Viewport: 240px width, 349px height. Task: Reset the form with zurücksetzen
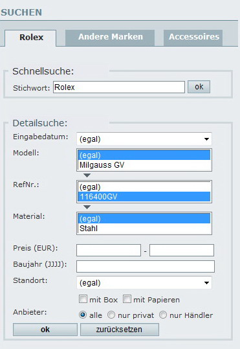[x=120, y=330]
